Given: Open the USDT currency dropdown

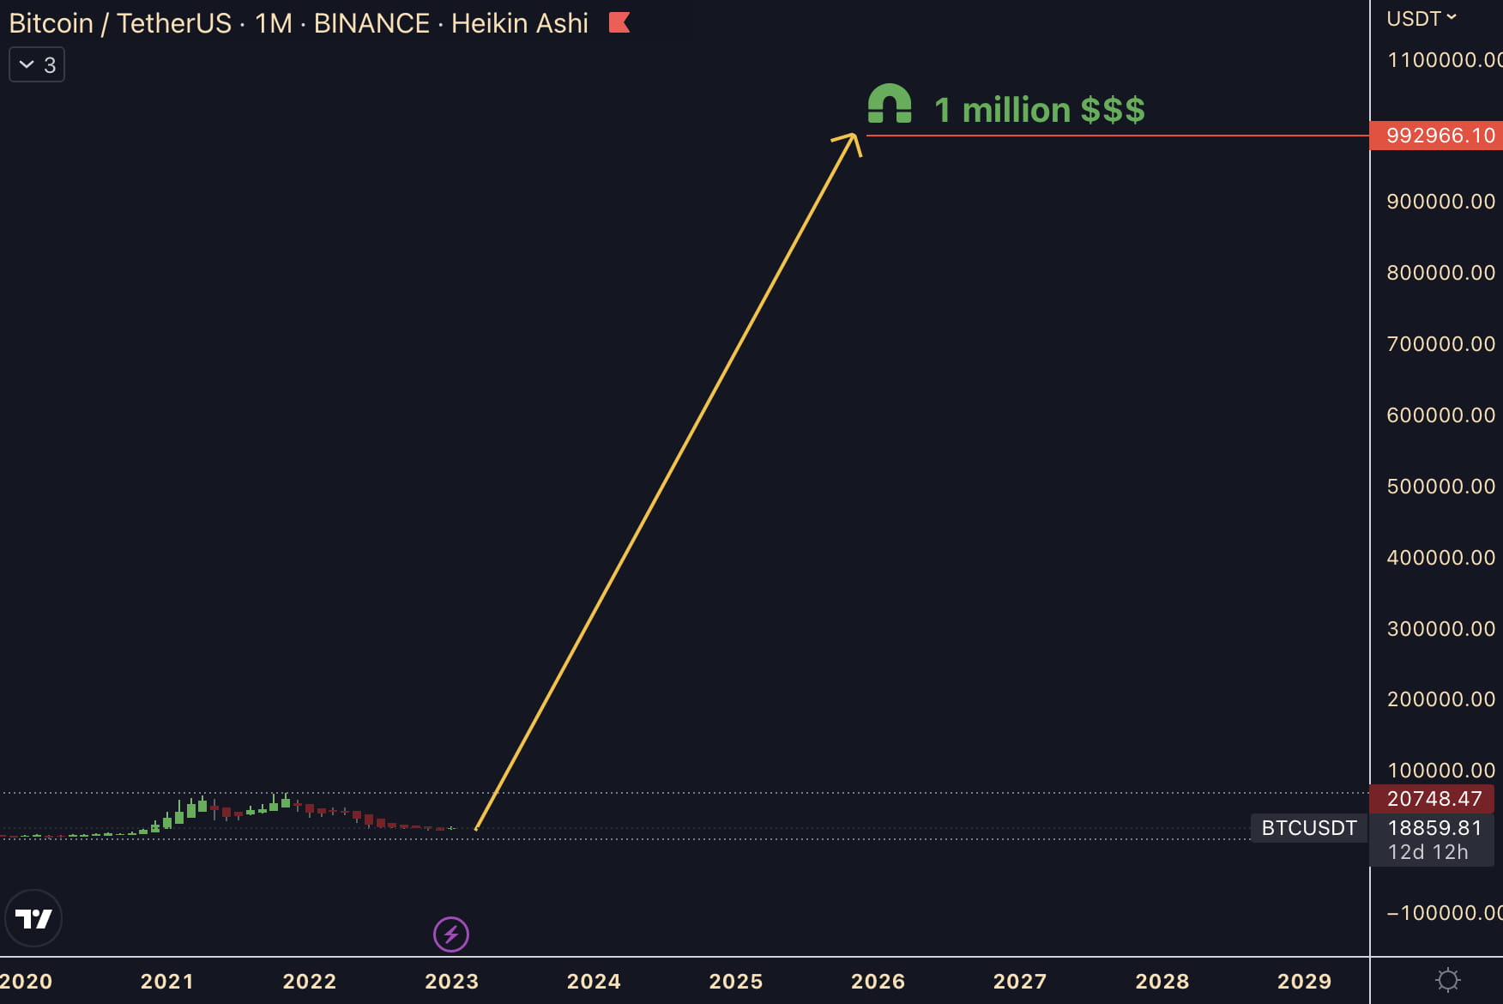Looking at the screenshot, I should point(1421,19).
